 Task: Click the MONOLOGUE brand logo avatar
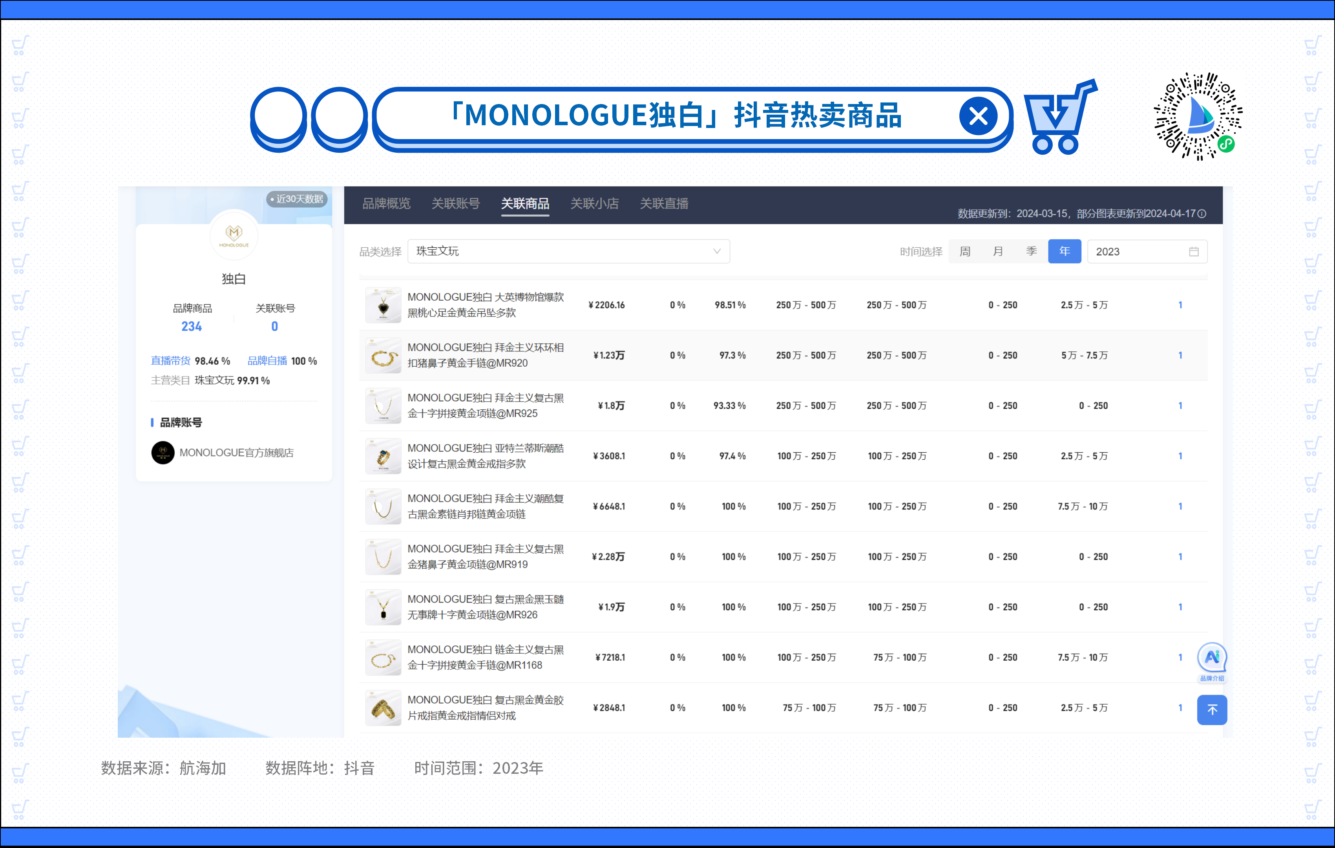pyautogui.click(x=234, y=235)
